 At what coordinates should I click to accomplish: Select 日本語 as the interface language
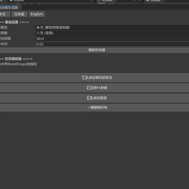[19, 14]
